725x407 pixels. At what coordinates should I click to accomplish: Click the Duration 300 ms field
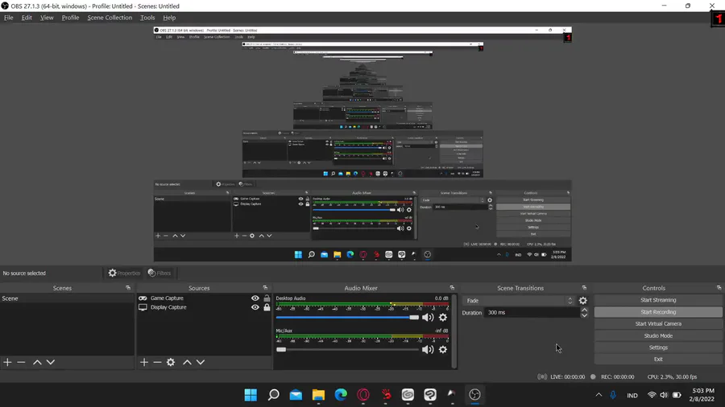point(532,312)
